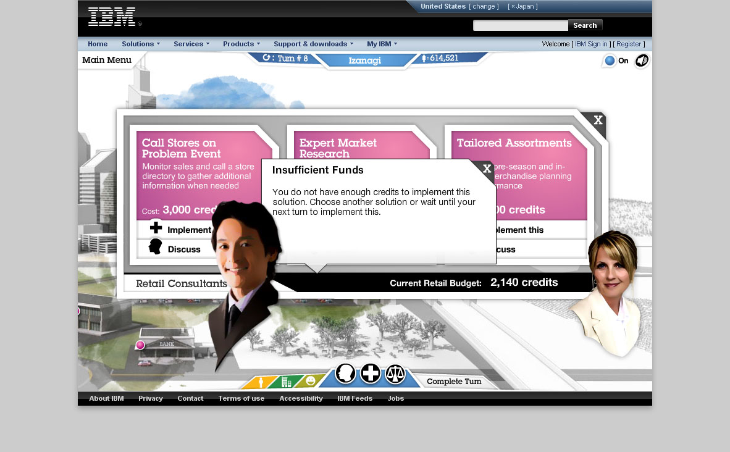This screenshot has width=730, height=452.
Task: Click the IBM logo
Action: [112, 17]
